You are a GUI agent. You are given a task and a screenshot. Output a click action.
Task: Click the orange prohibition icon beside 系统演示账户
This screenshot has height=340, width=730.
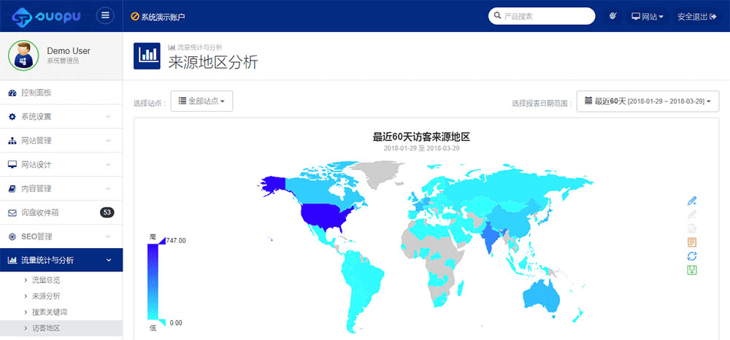135,16
